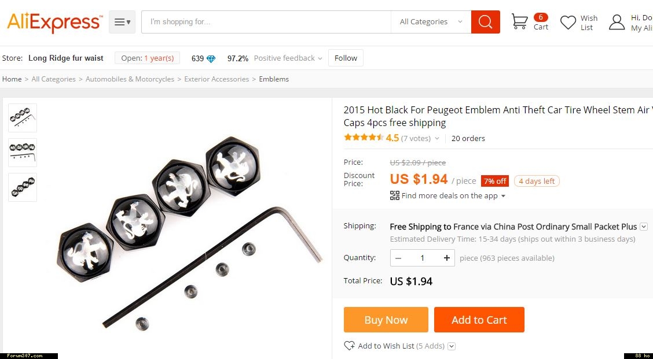This screenshot has width=653, height=359.
Task: Type in the I'm shopping for search field
Action: coord(266,22)
